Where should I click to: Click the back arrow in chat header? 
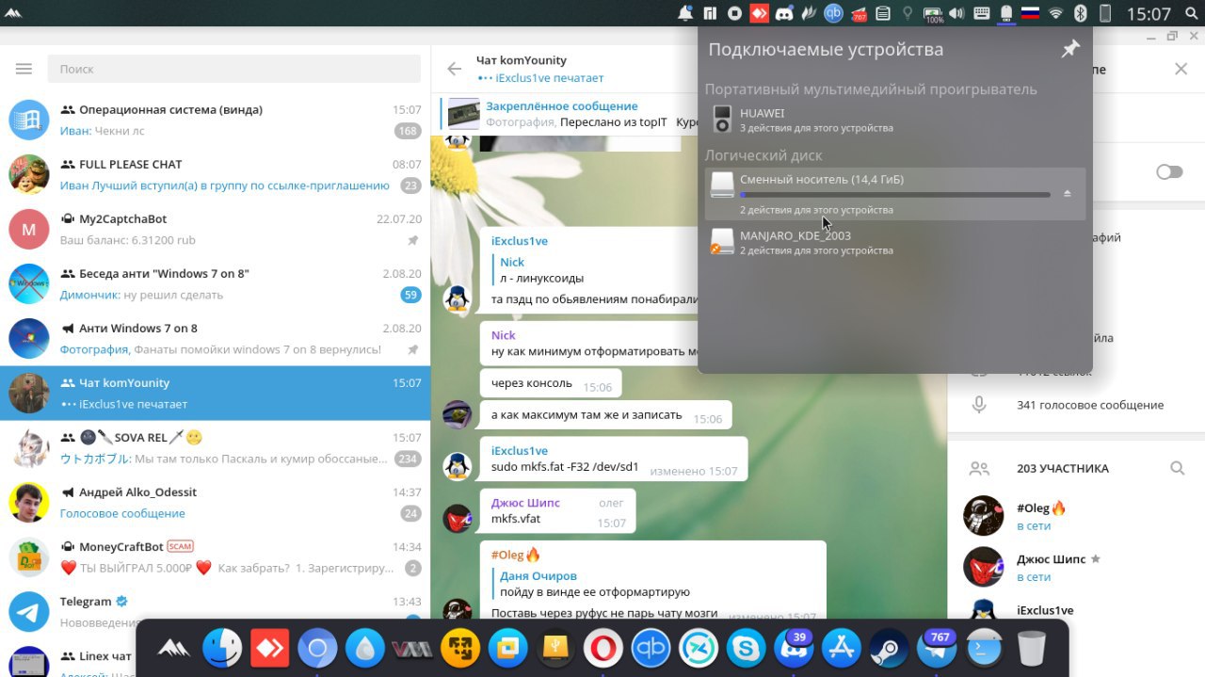(x=455, y=69)
